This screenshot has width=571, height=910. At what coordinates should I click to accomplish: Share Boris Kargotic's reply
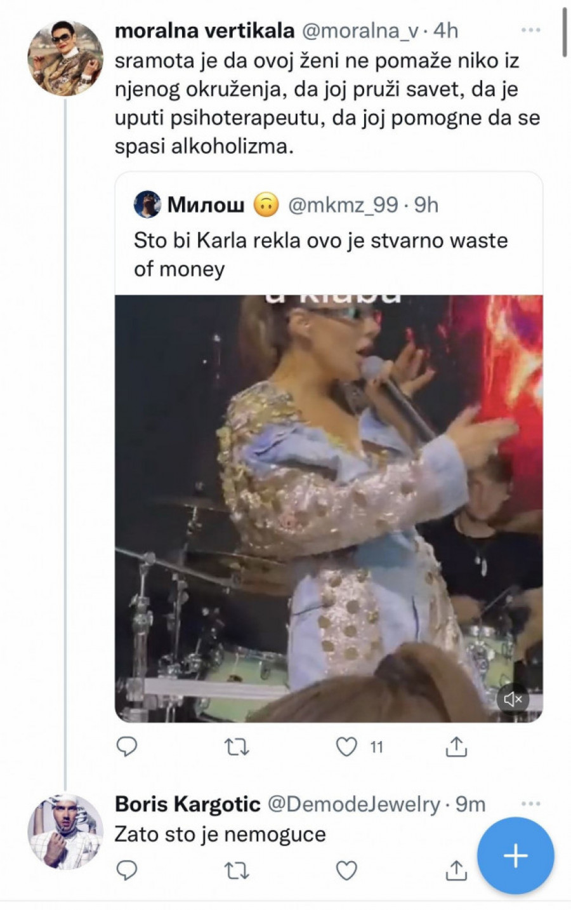(456, 870)
